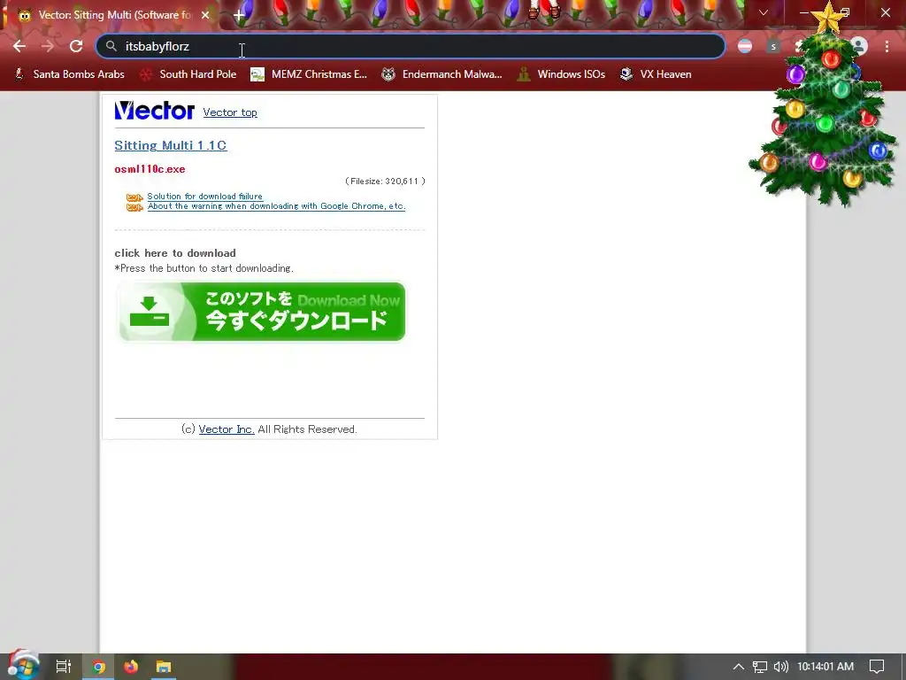This screenshot has height=680, width=906.
Task: Open the Windows ISOs bookmark
Action: pos(561,74)
